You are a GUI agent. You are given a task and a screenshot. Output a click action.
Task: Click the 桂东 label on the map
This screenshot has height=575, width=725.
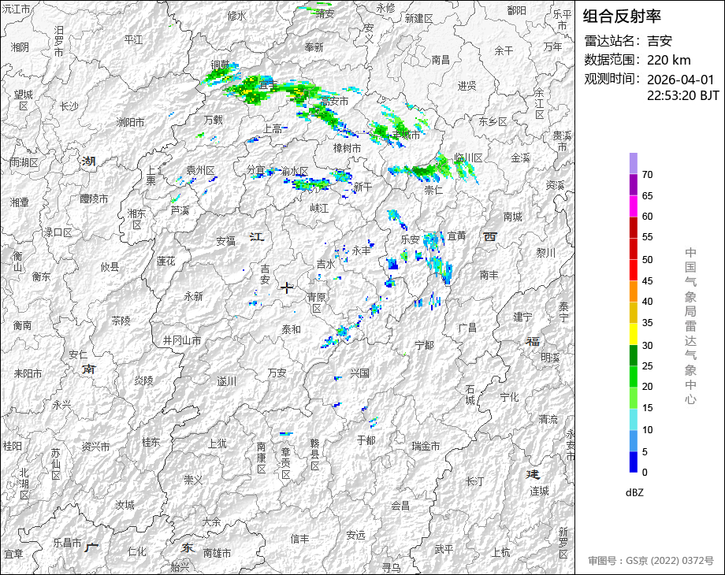pyautogui.click(x=151, y=442)
